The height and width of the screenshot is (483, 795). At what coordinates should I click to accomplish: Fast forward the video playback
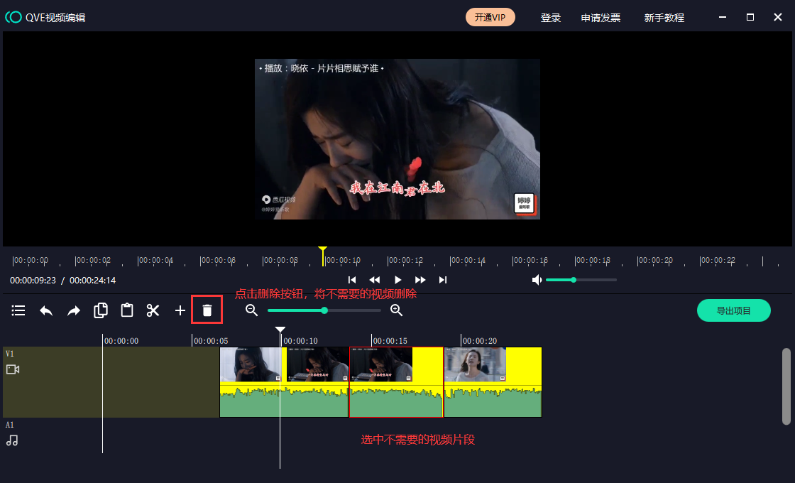[420, 280]
